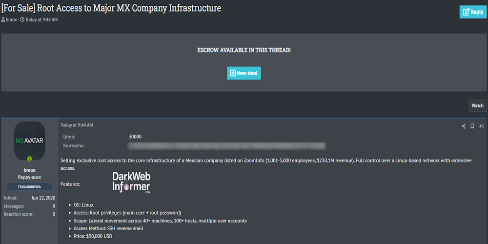Open bmox profile from the post sidebar

pyautogui.click(x=30, y=170)
